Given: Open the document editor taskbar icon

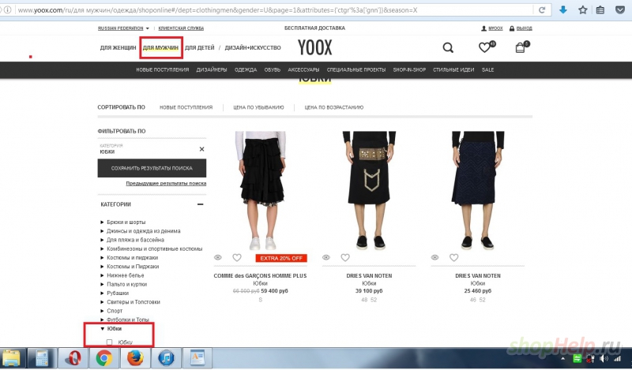Looking at the screenshot, I should point(197,358).
